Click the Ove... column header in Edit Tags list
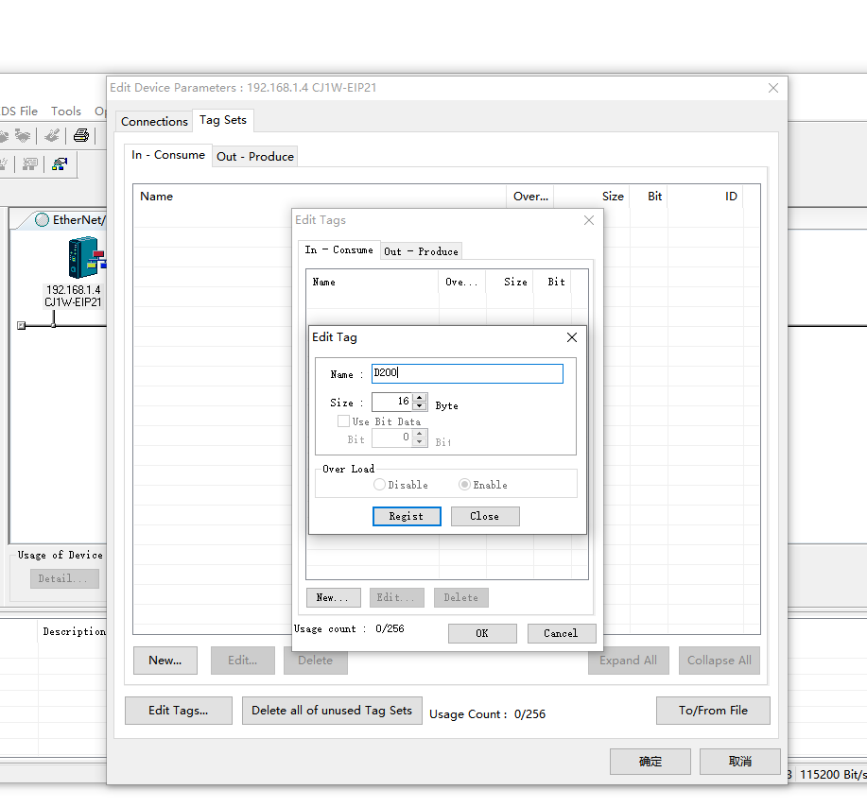Image resolution: width=867 pixels, height=807 pixels. click(462, 282)
